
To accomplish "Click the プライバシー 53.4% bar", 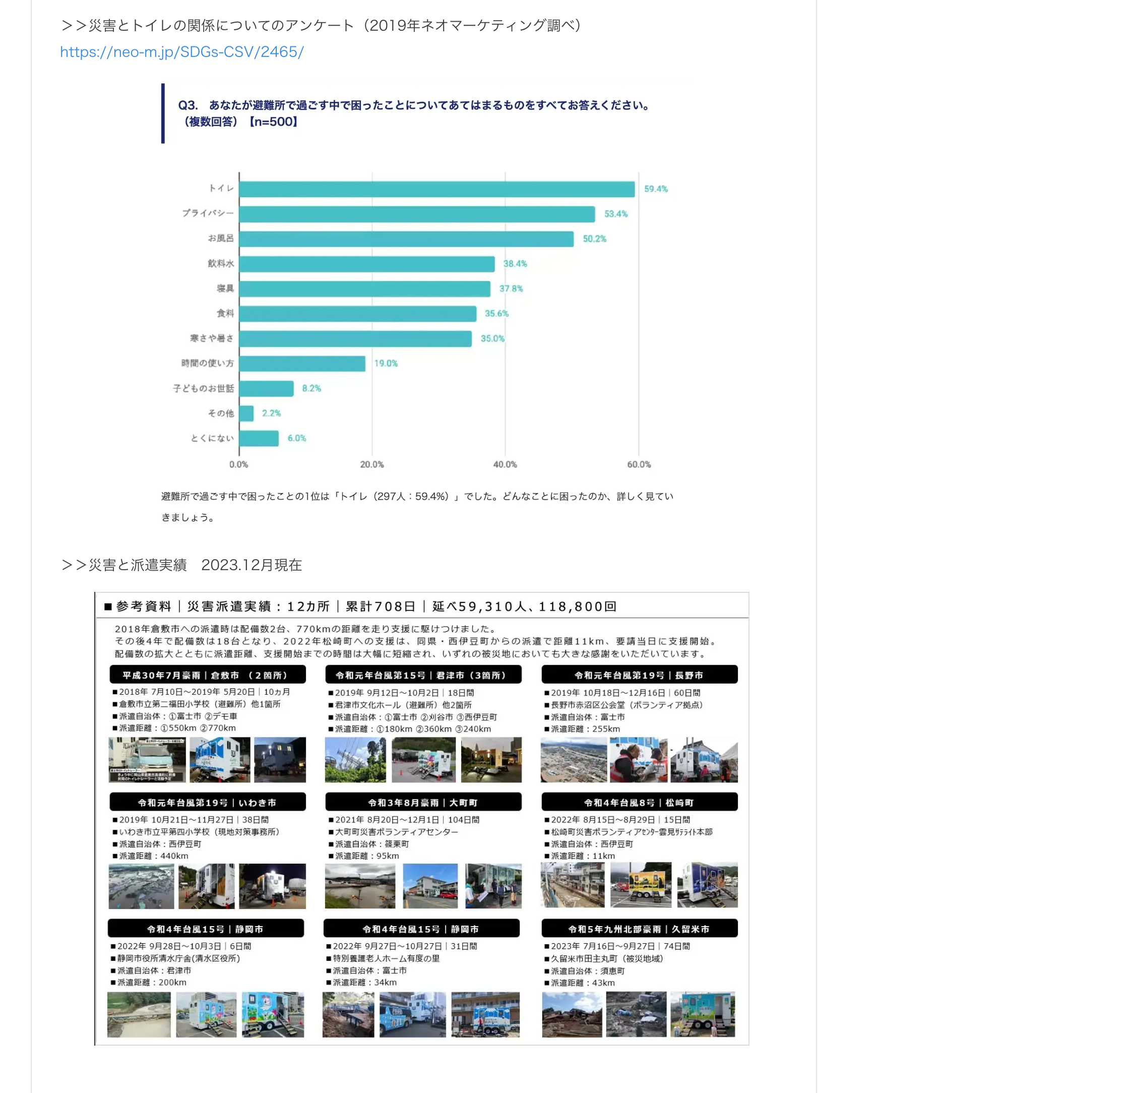I will click(417, 214).
